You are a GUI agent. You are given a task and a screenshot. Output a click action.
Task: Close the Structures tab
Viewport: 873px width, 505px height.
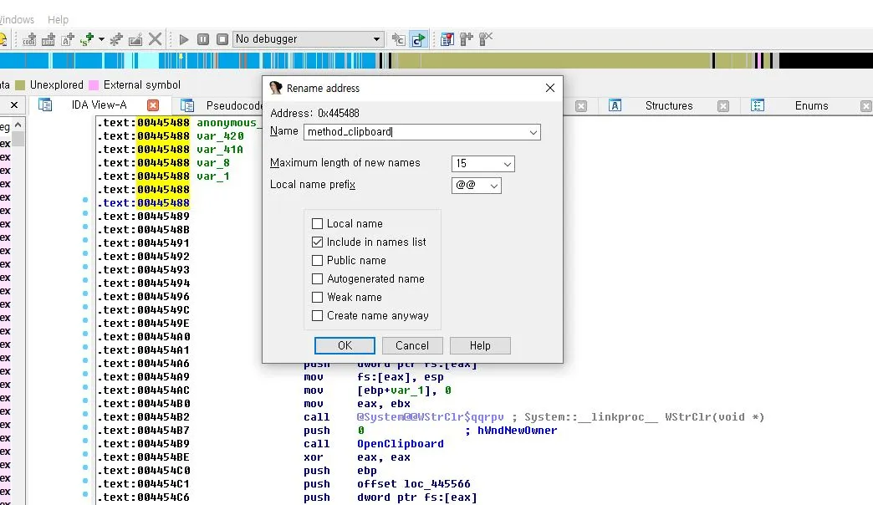click(x=723, y=106)
